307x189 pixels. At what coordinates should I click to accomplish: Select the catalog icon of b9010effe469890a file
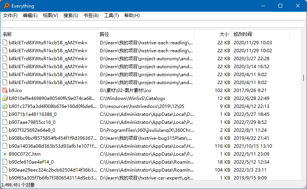pos(5,98)
